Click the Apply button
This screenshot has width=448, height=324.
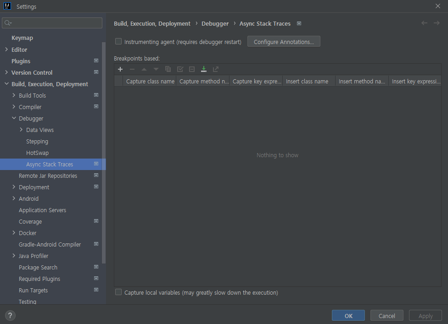(x=426, y=315)
